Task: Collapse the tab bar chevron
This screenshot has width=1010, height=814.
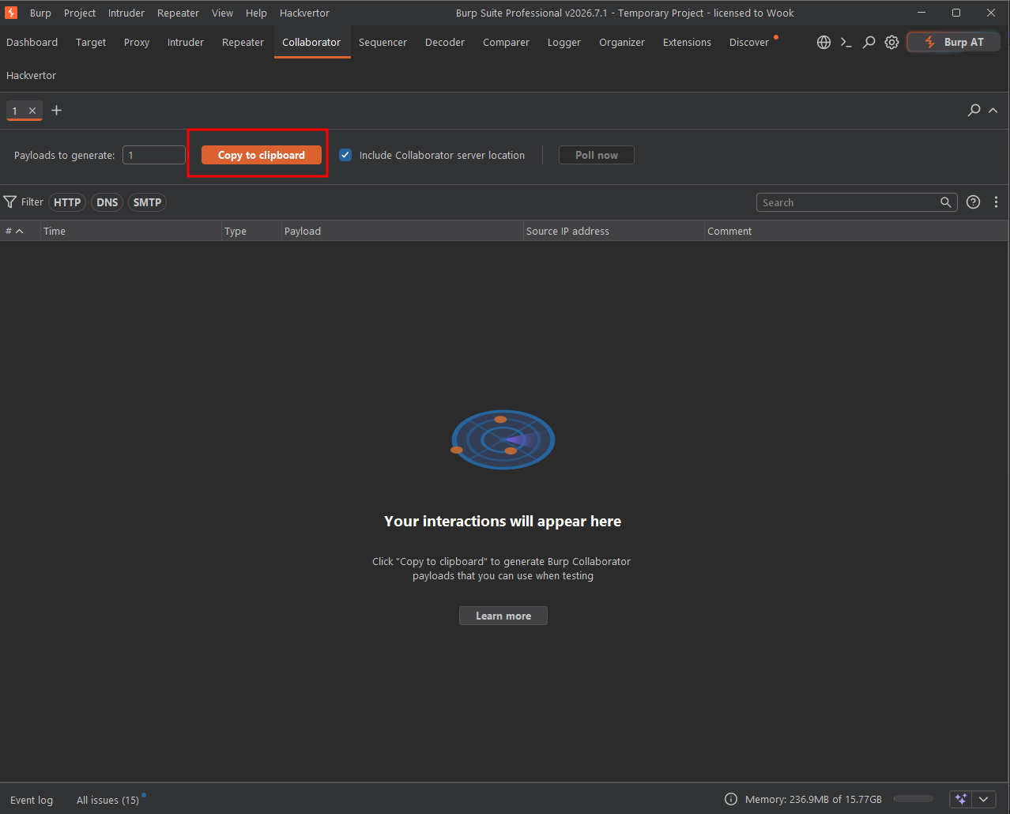Action: pos(993,111)
